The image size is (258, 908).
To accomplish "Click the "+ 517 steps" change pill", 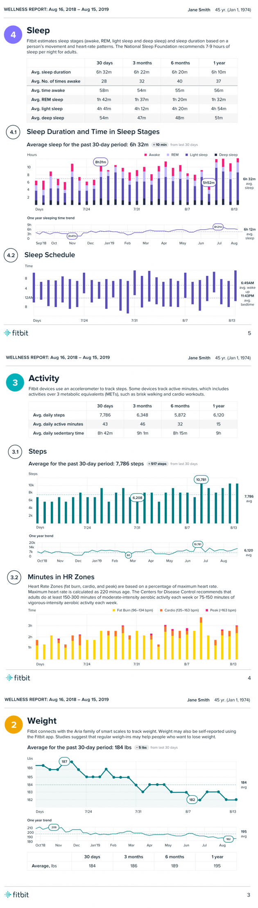I will click(x=157, y=464).
